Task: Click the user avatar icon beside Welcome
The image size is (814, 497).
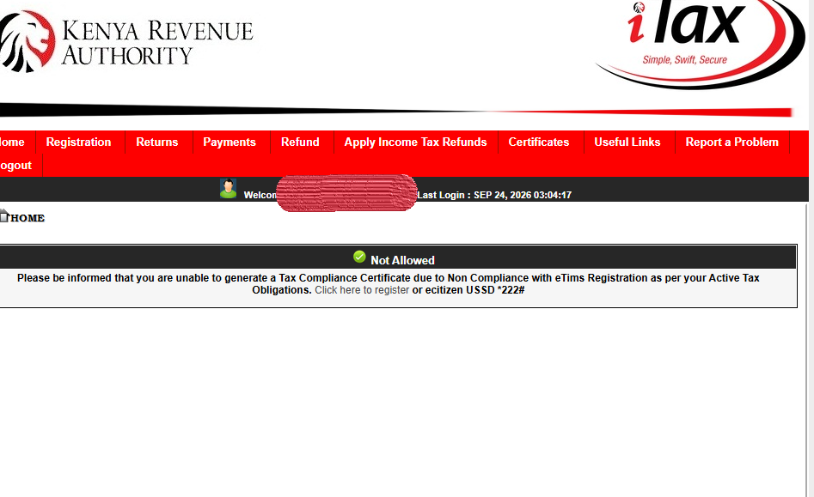Action: (x=228, y=189)
